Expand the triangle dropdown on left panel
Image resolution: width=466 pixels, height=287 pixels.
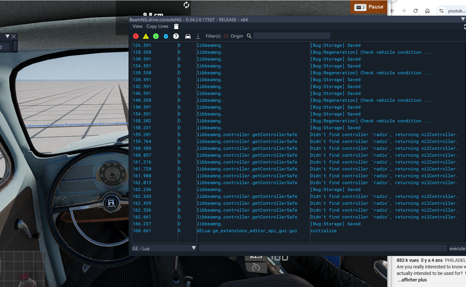point(8,36)
